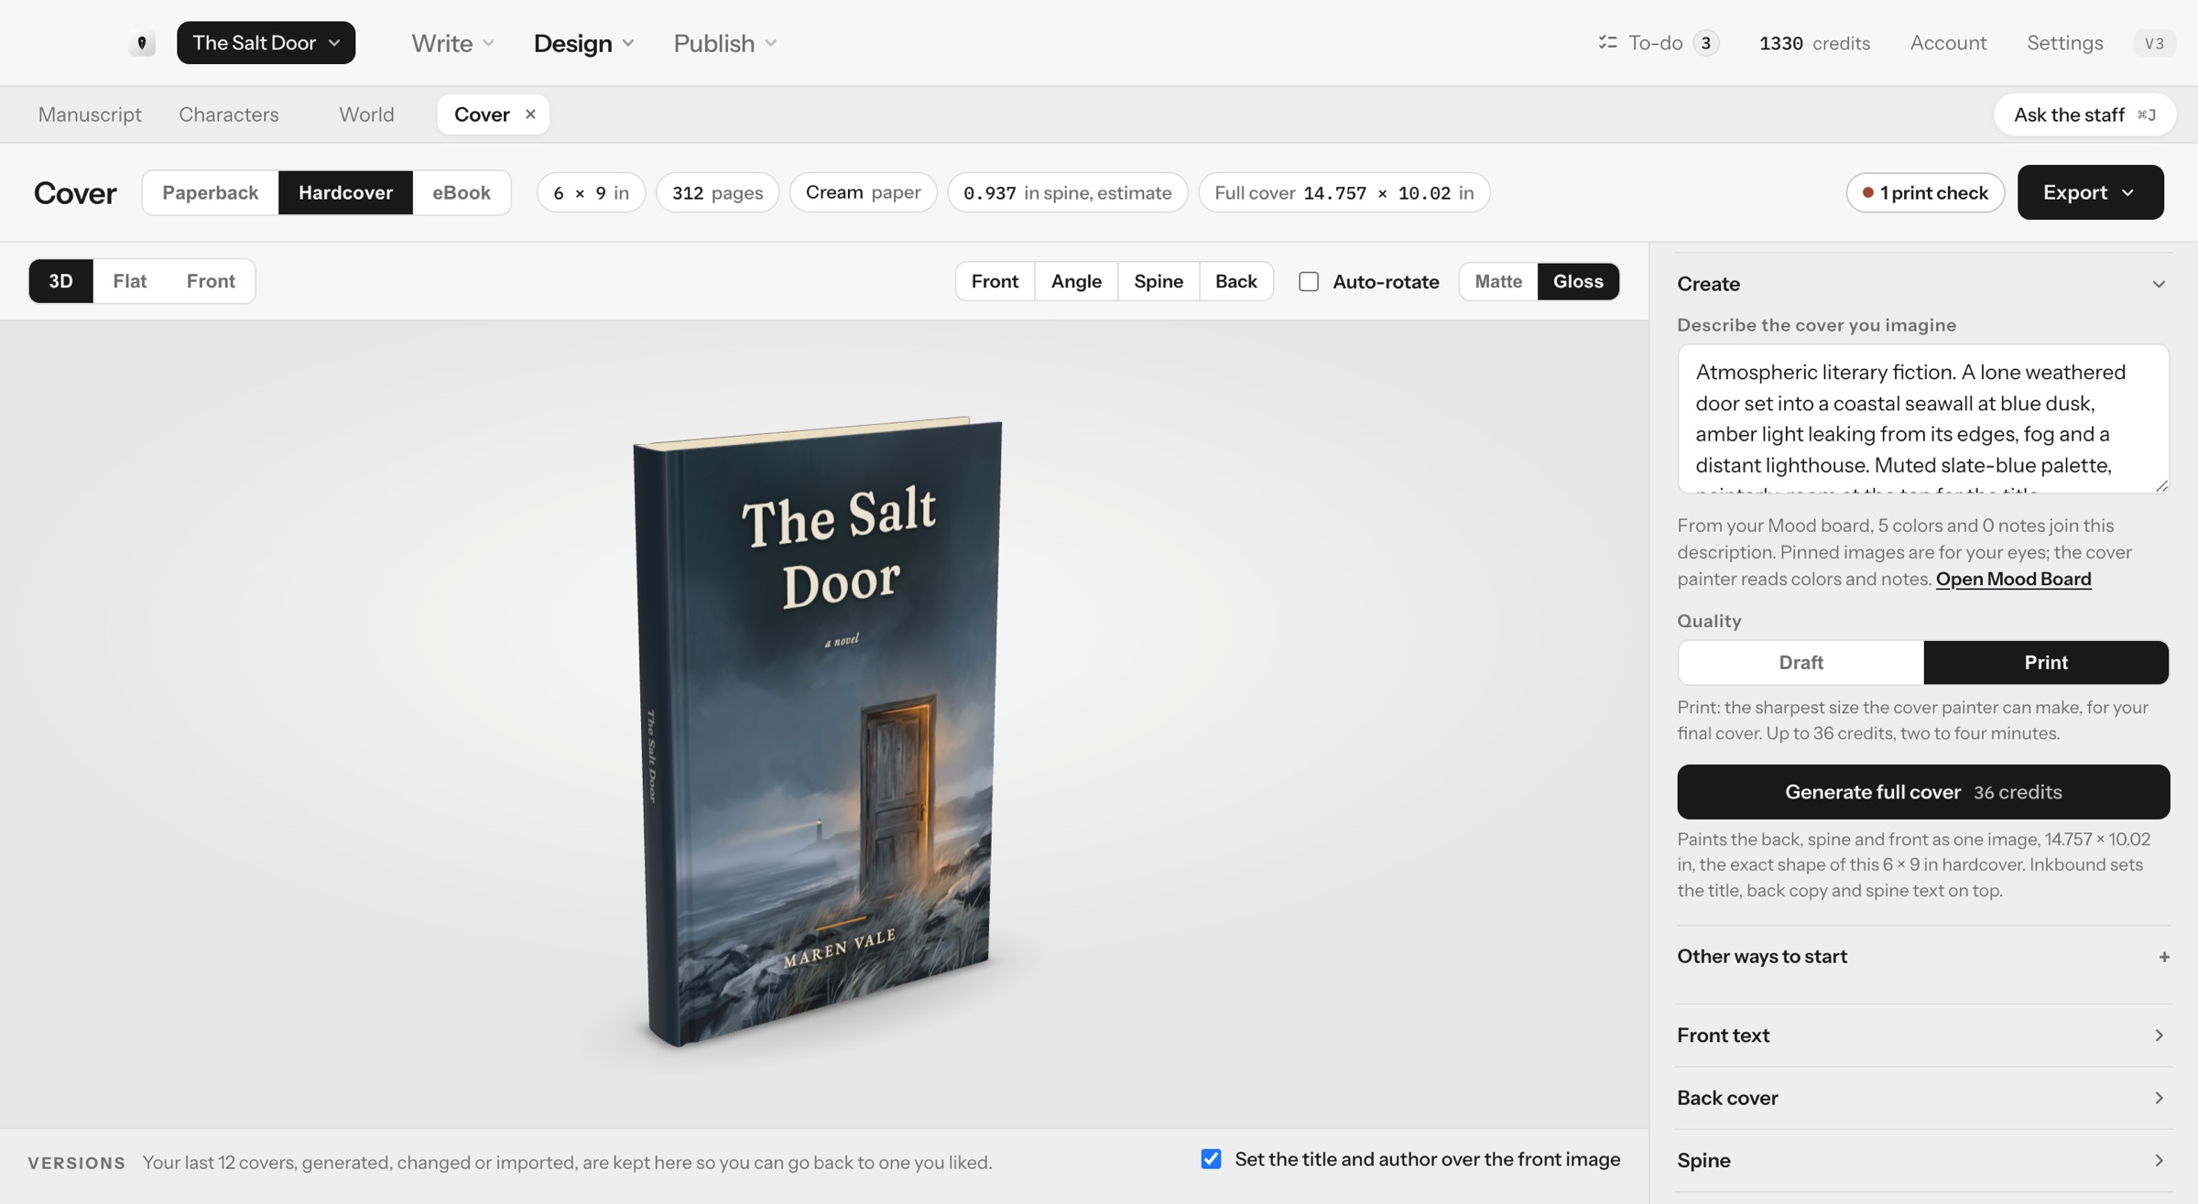
Task: Show the Spine camera angle
Action: pos(1159,281)
